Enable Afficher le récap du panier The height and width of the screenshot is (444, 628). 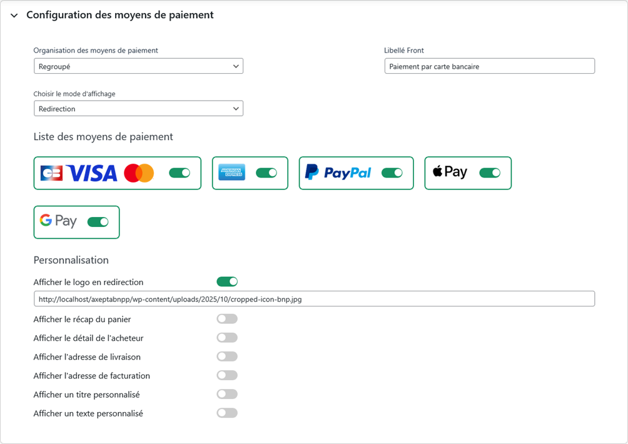click(227, 319)
